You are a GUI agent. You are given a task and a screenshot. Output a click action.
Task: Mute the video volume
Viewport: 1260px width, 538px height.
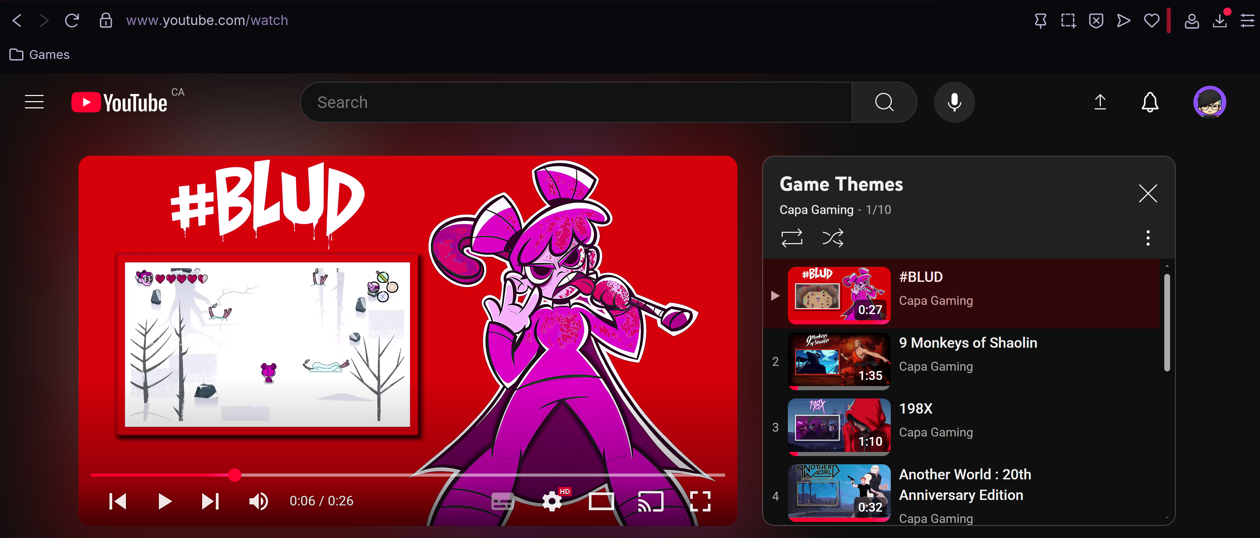(258, 501)
